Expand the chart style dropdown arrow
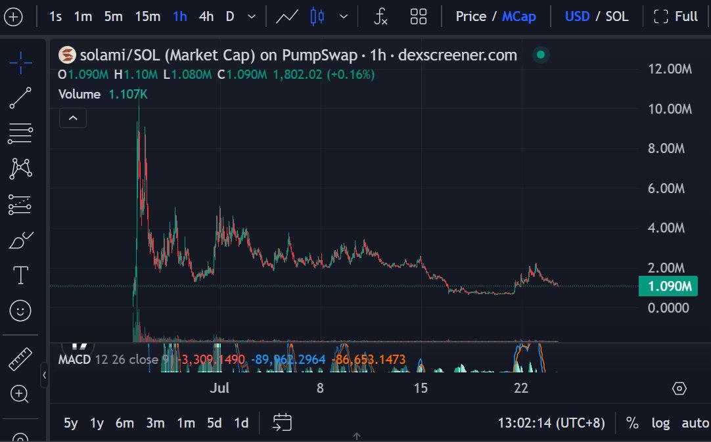 tap(344, 17)
